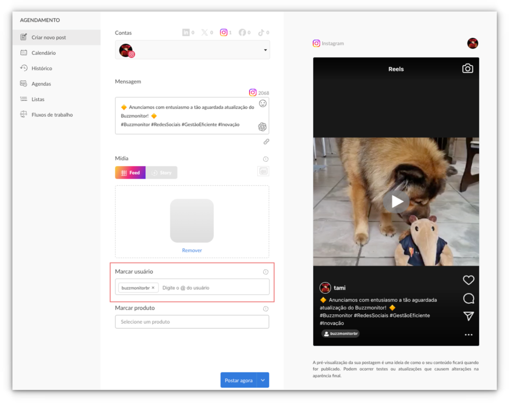Expand the Contas account dropdown
The image size is (509, 403).
[265, 50]
